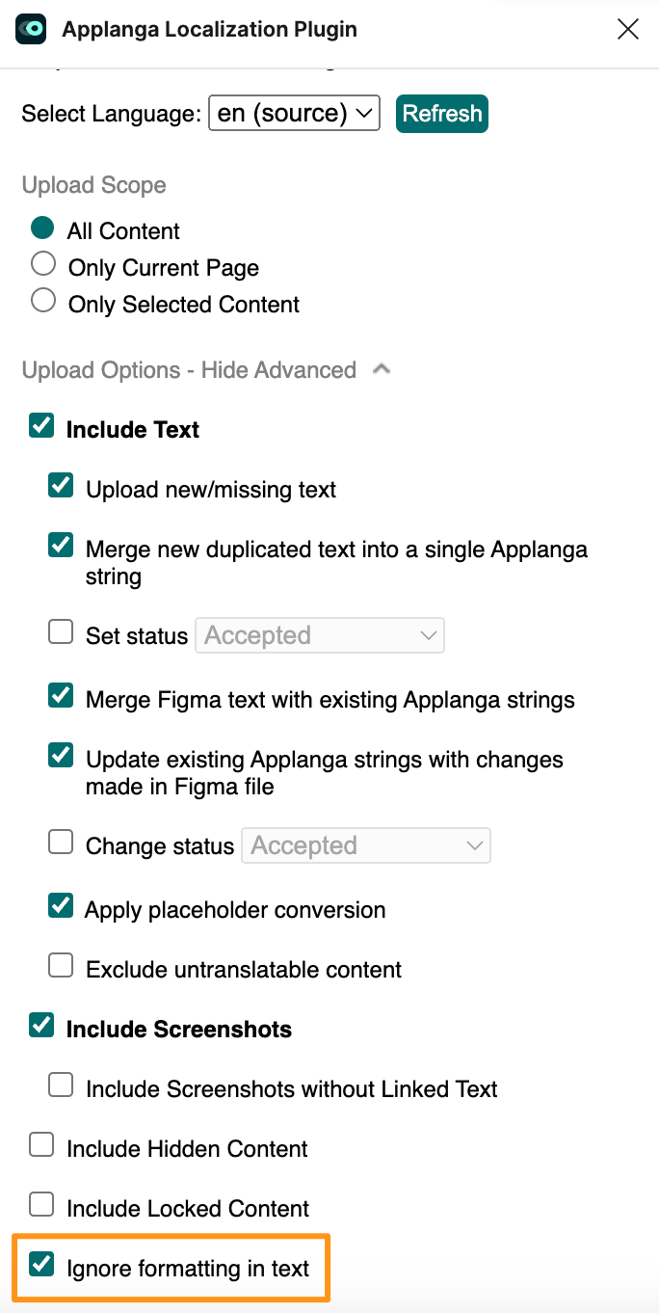Toggle Merge new duplicated text checkbox

(61, 546)
